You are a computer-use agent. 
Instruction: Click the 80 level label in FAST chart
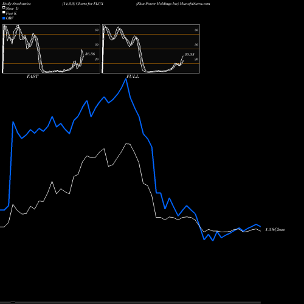click(x=97, y=30)
